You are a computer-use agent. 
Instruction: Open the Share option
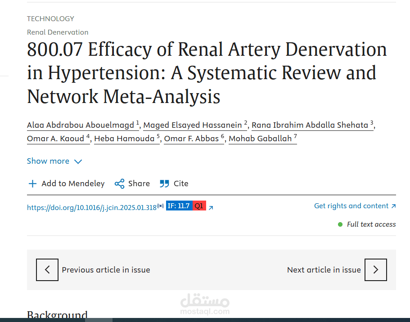tap(132, 184)
